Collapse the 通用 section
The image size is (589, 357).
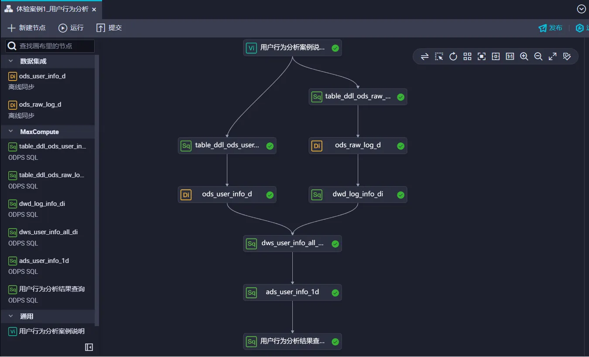tap(11, 317)
